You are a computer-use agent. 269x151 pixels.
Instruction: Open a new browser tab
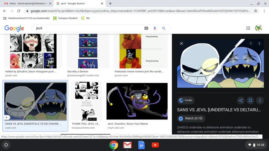click(110, 3)
